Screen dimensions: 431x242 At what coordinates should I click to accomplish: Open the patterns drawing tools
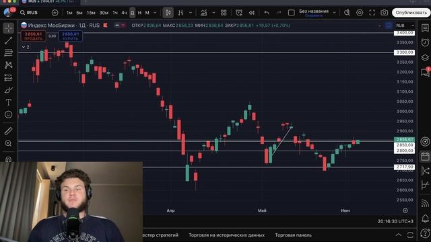click(x=9, y=65)
